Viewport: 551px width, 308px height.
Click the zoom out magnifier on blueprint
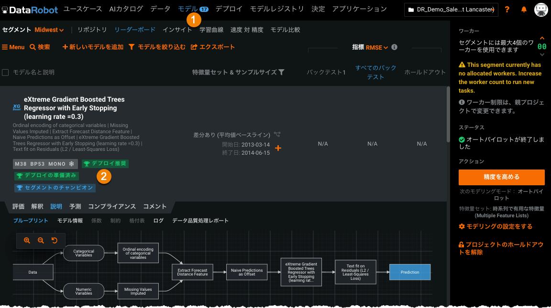coord(41,241)
